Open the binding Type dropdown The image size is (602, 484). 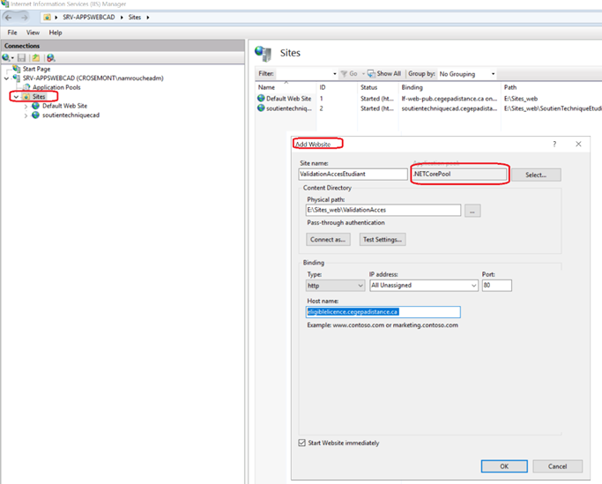pyautogui.click(x=334, y=286)
